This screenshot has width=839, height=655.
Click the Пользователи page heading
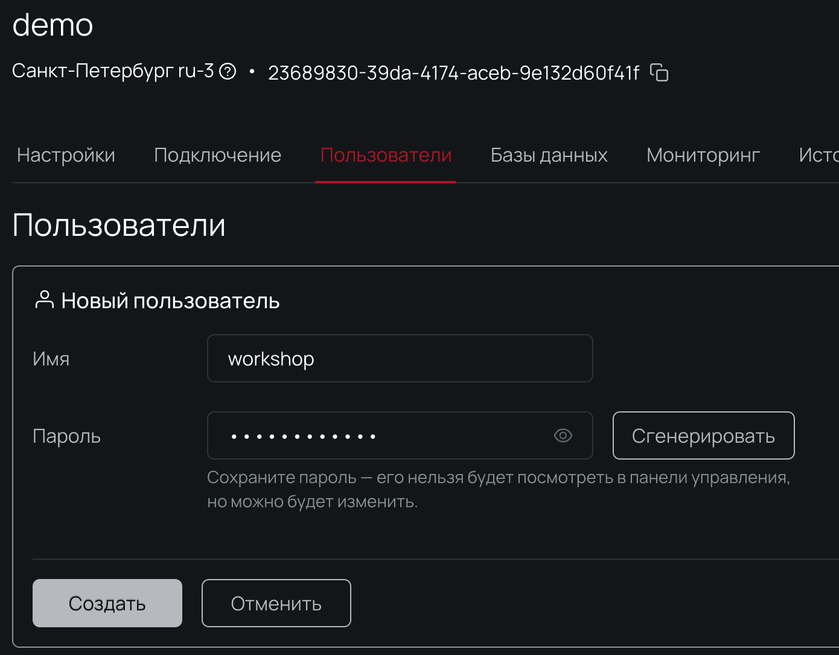(x=119, y=226)
